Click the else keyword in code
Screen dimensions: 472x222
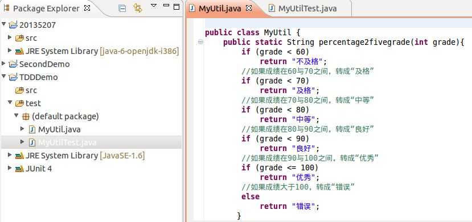pyautogui.click(x=251, y=196)
